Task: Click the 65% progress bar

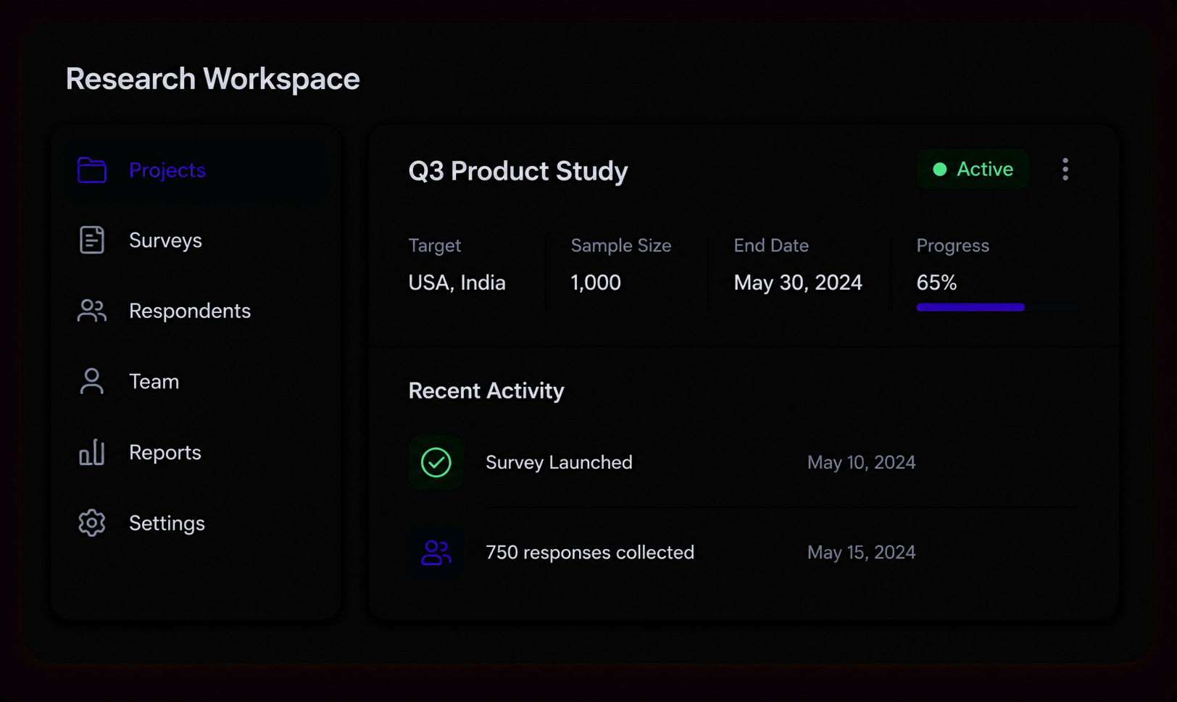Action: click(997, 307)
